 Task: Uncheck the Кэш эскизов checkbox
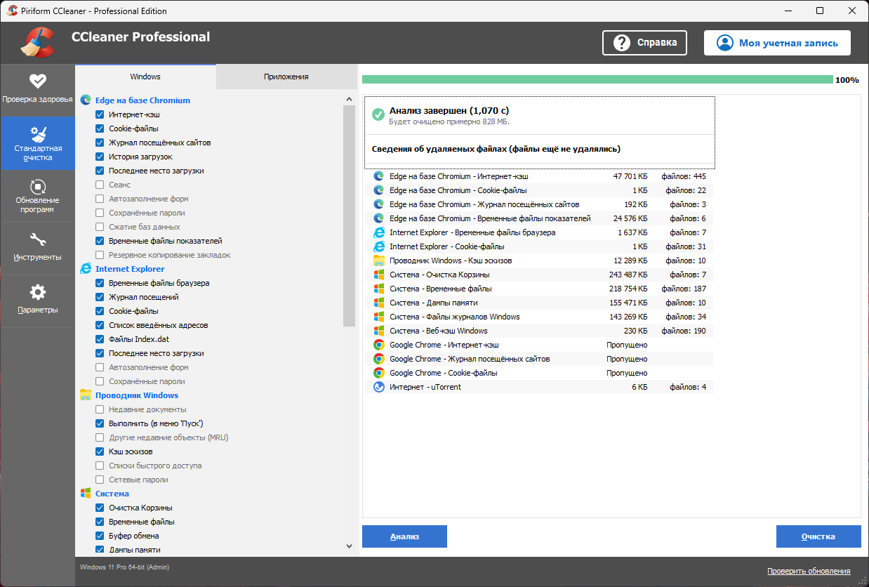click(x=100, y=451)
